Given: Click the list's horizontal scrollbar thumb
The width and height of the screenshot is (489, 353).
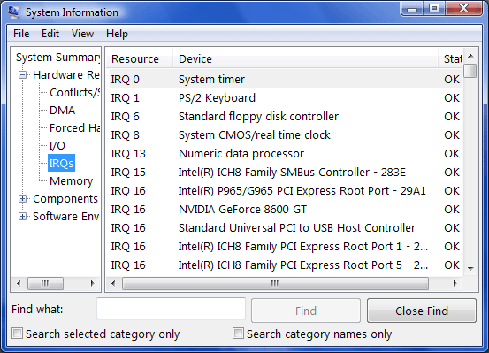Looking at the screenshot, I should coord(275,283).
